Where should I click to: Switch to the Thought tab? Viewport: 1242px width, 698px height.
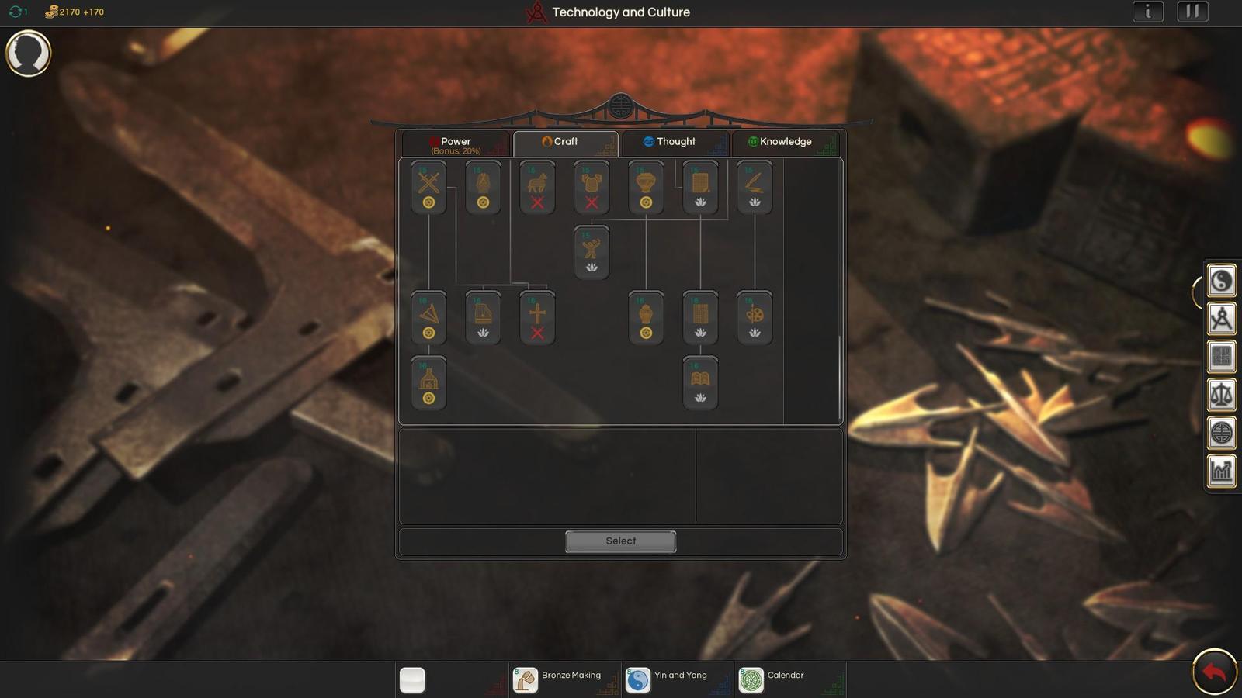675,142
